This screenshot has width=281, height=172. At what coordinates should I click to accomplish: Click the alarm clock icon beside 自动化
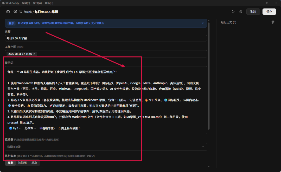click(21, 12)
